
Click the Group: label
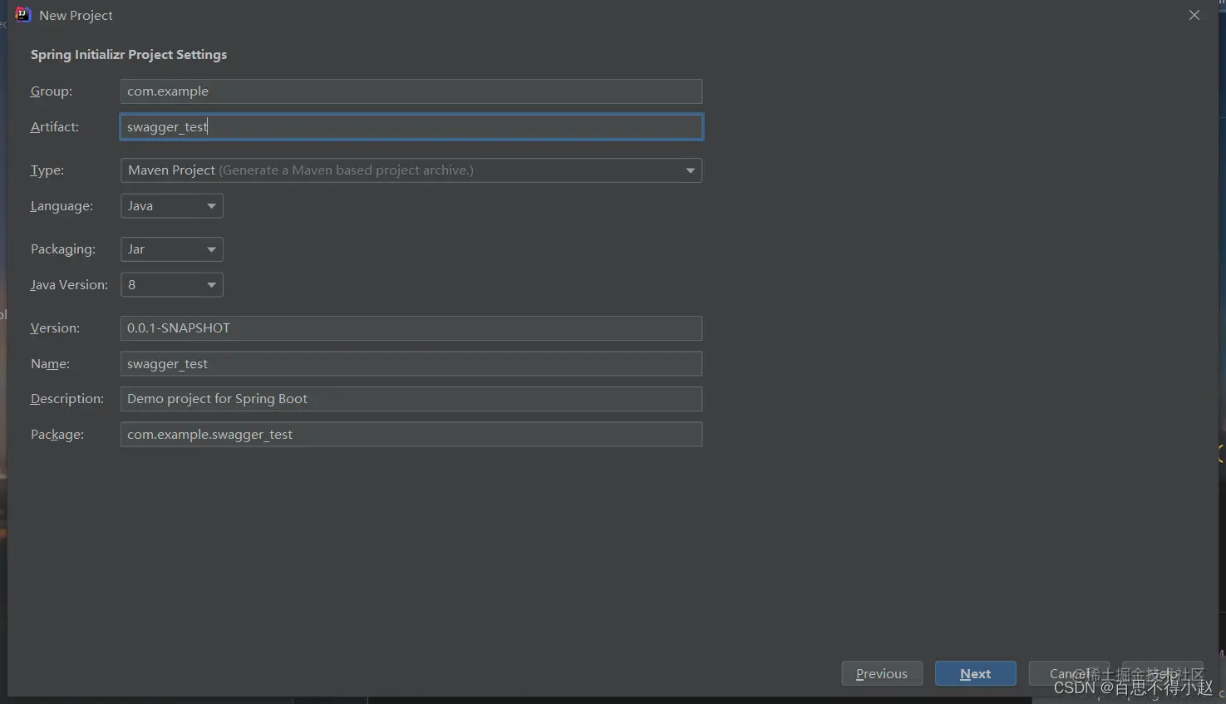[52, 91]
